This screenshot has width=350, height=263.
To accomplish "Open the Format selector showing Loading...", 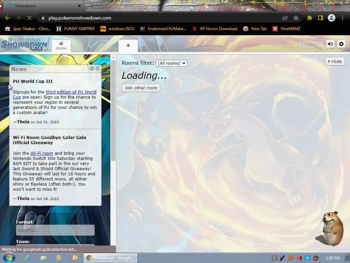I will click(x=55, y=230).
